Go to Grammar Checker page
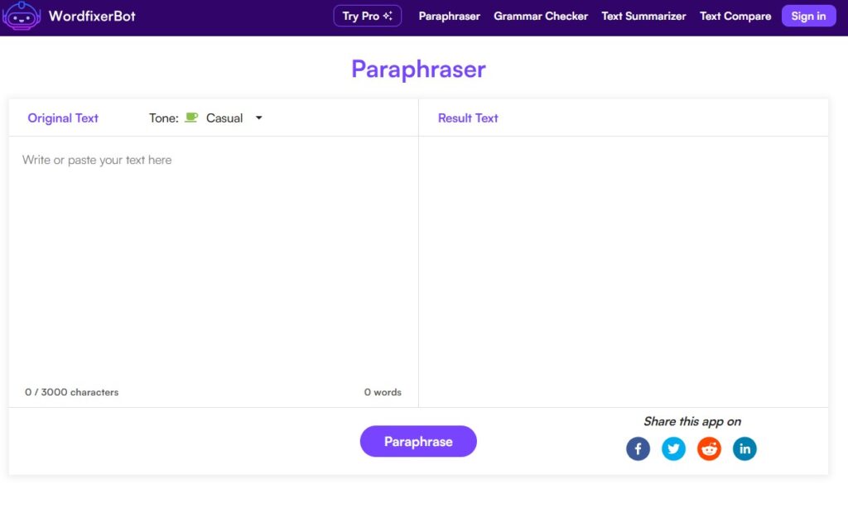Image resolution: width=848 pixels, height=513 pixels. (541, 17)
